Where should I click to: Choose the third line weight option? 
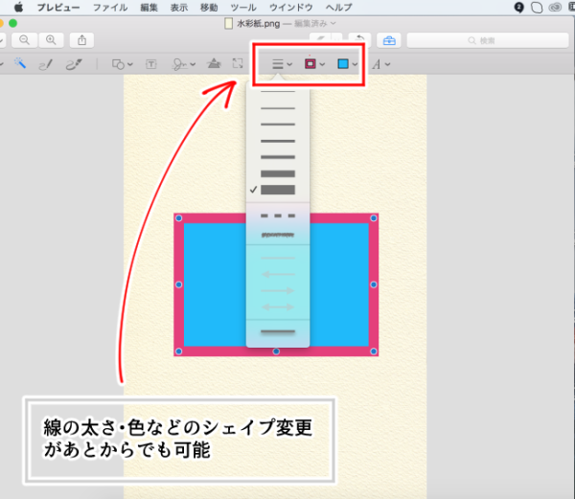(x=278, y=125)
